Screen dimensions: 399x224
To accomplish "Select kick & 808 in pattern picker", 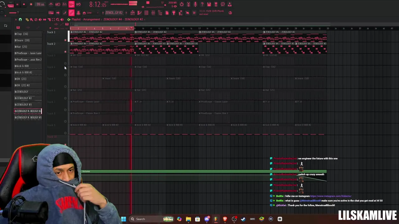I will pyautogui.click(x=27, y=66).
